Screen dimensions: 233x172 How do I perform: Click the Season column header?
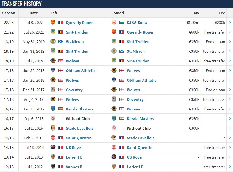click(9, 13)
